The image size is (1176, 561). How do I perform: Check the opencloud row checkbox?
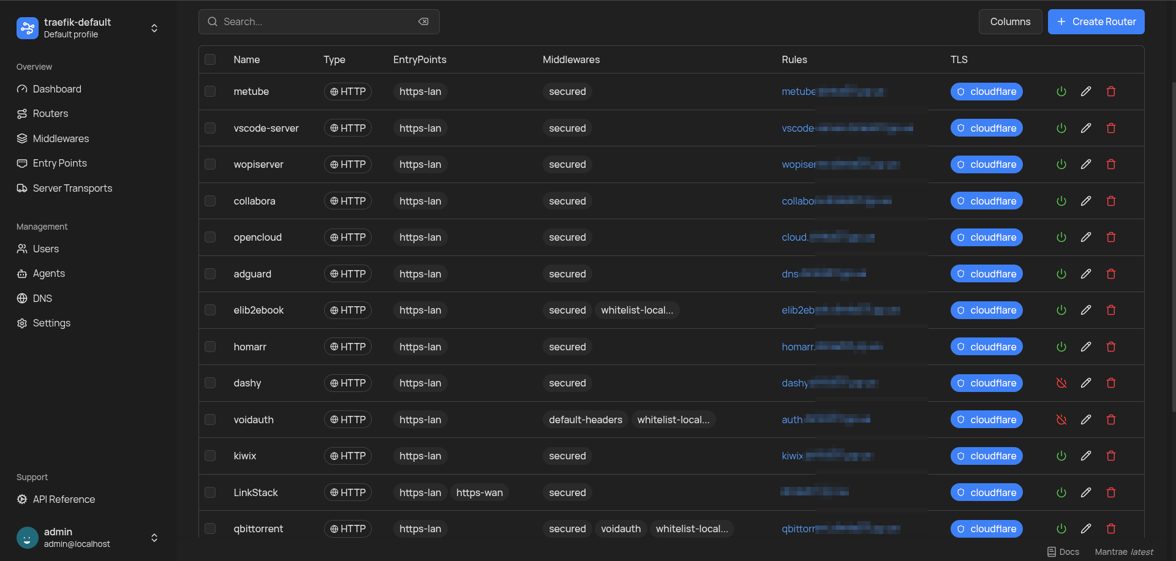point(210,237)
